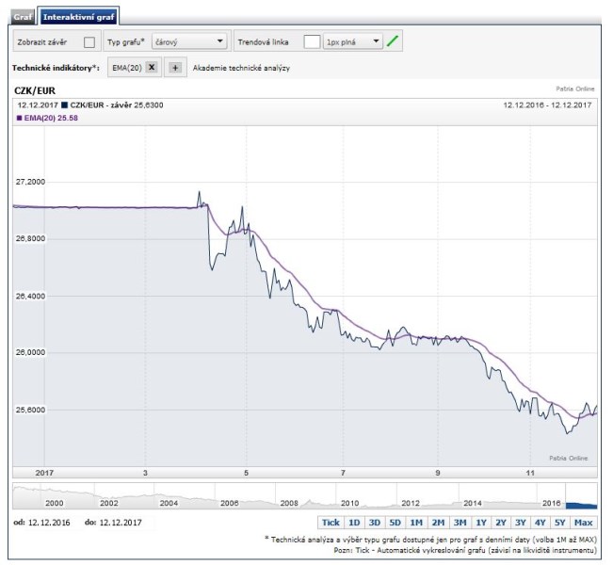This screenshot has width=613, height=565.
Task: Remove the EMA(20) indicator with X
Action: [x=152, y=68]
